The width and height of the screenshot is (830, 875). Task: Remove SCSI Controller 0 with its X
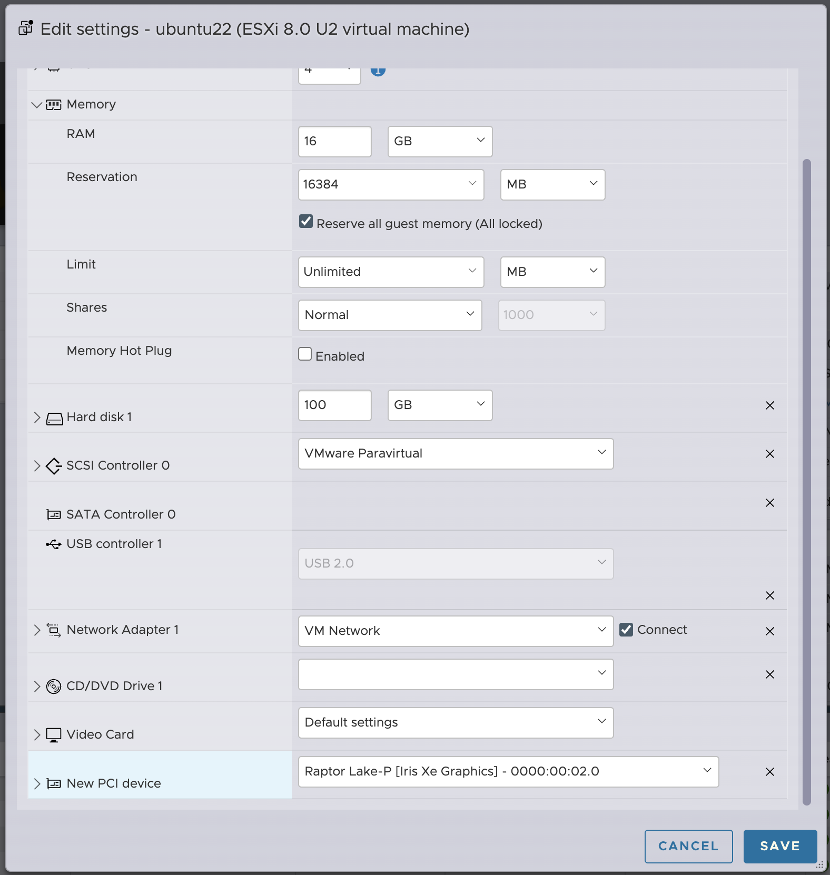pos(770,454)
